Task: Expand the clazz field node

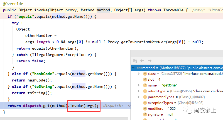Action: pos(139,74)
